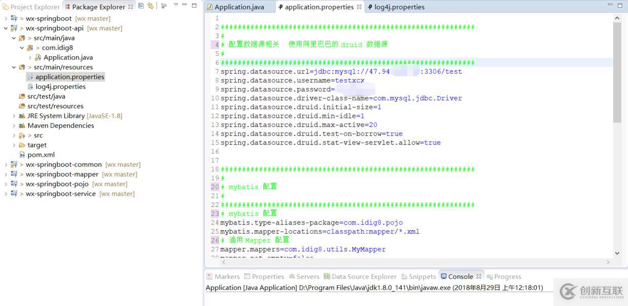Select pom.xml in the project tree

click(x=41, y=155)
